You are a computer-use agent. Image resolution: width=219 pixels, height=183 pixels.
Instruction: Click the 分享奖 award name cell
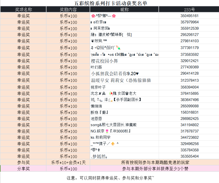click(x=23, y=169)
